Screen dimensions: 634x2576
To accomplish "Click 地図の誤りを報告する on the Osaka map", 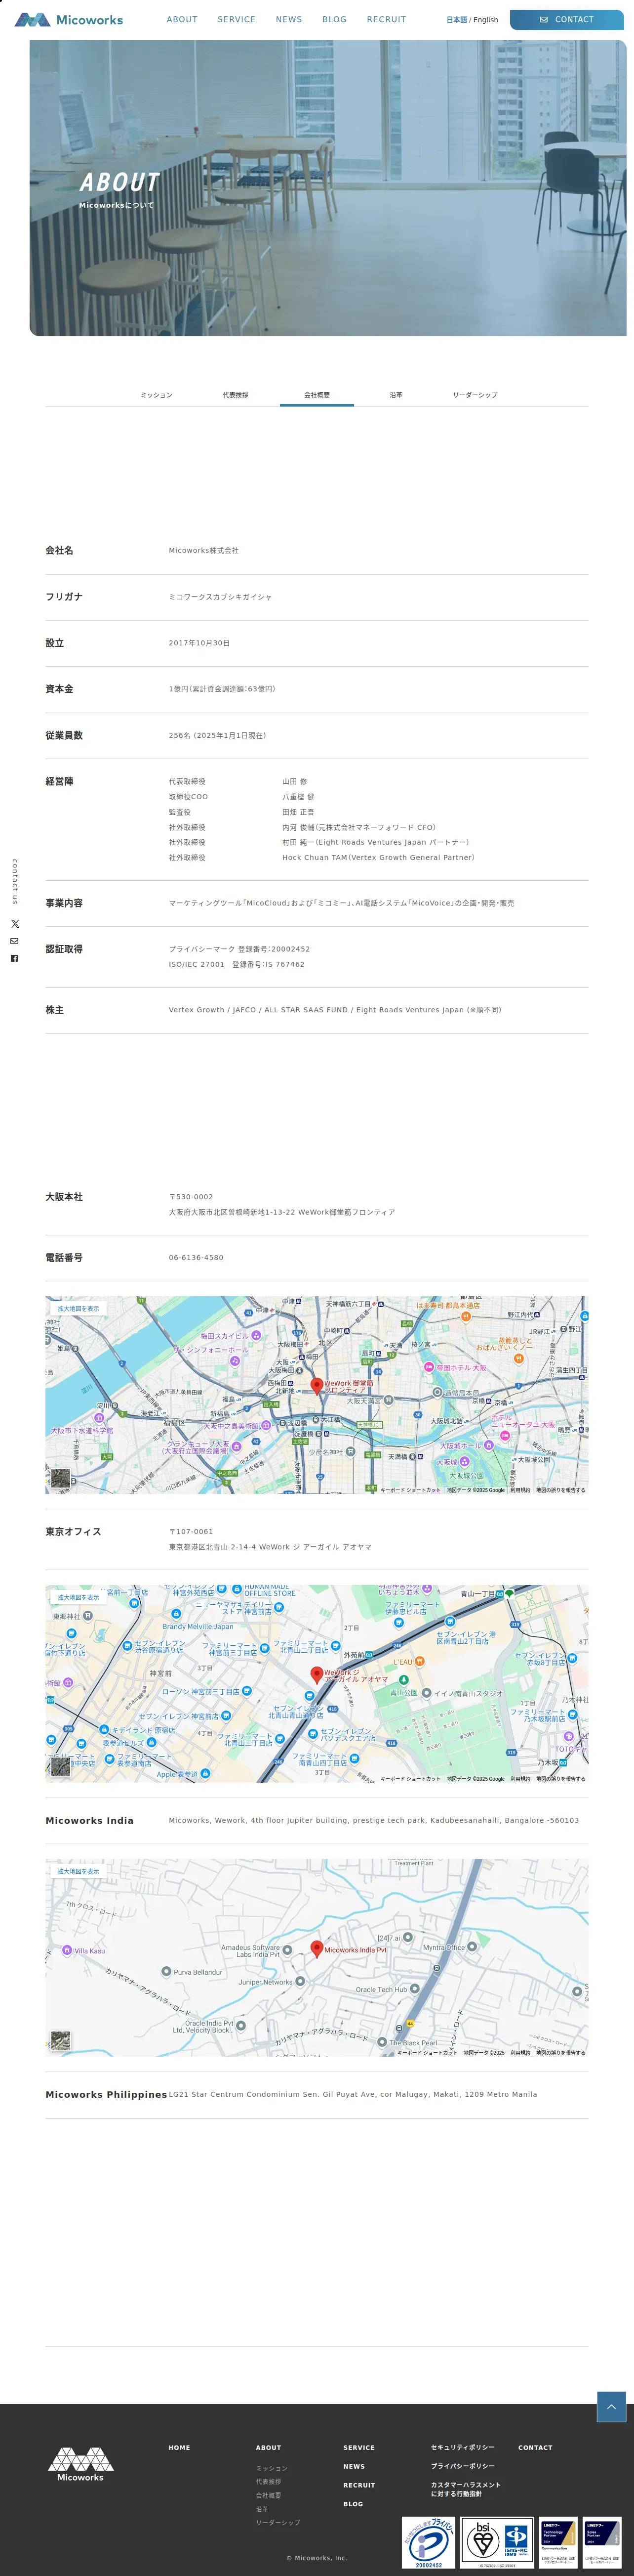I will tap(560, 1490).
